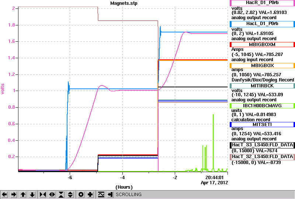Image resolution: width=295 pixels, height=199 pixels.
Task: Click the return-to-scrolling arrow icon
Action: click(x=110, y=195)
